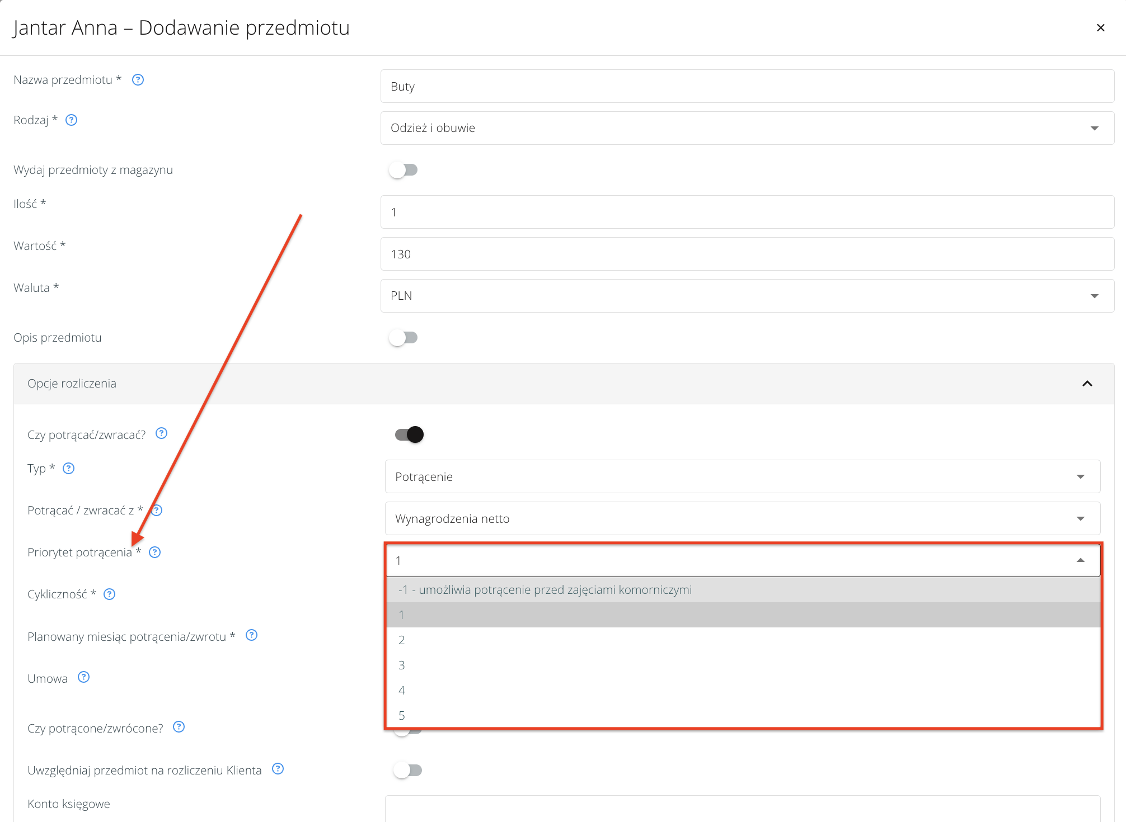Click help icon next to Planowany miesiąc potrącenia/zwrotu
Viewport: 1126px width, 822px height.
pos(251,635)
